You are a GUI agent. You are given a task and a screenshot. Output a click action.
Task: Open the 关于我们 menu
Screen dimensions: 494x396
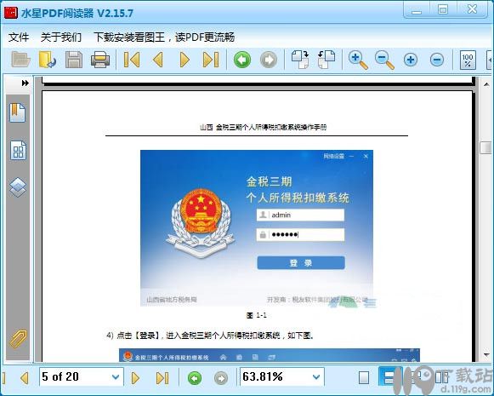point(61,37)
